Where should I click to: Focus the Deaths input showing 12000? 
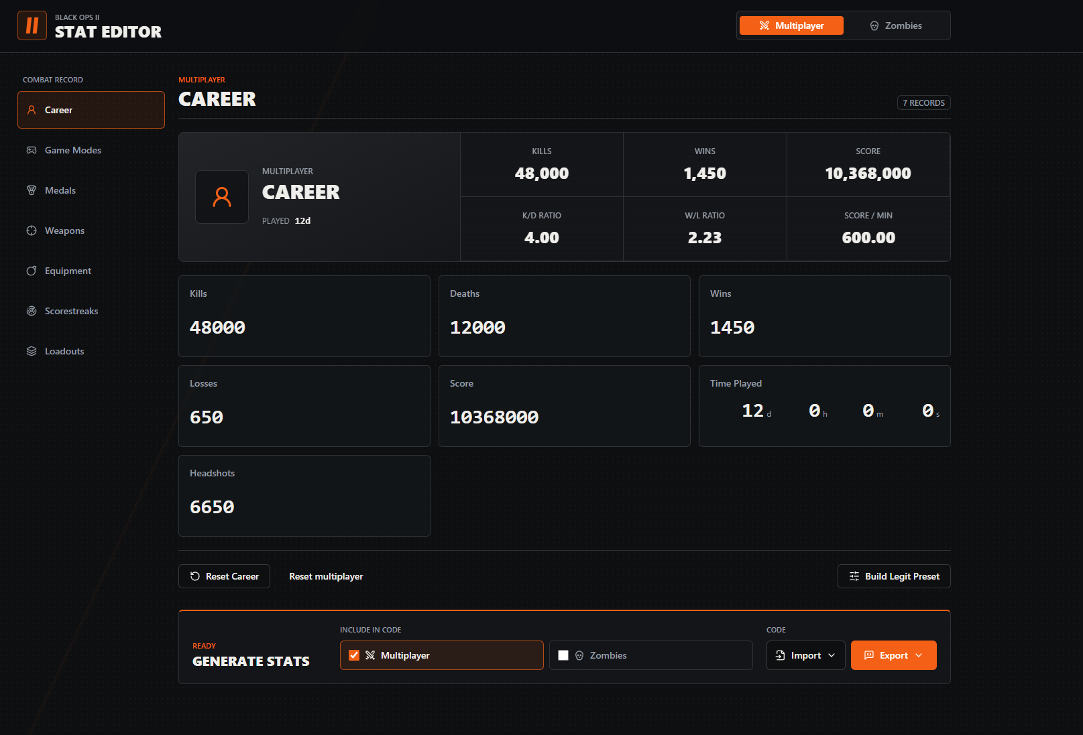565,328
